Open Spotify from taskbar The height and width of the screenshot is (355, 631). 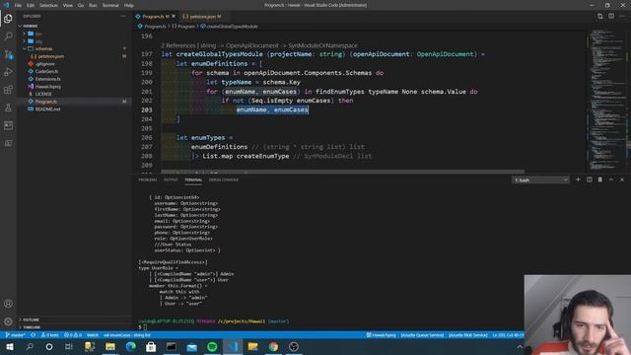coord(212,346)
